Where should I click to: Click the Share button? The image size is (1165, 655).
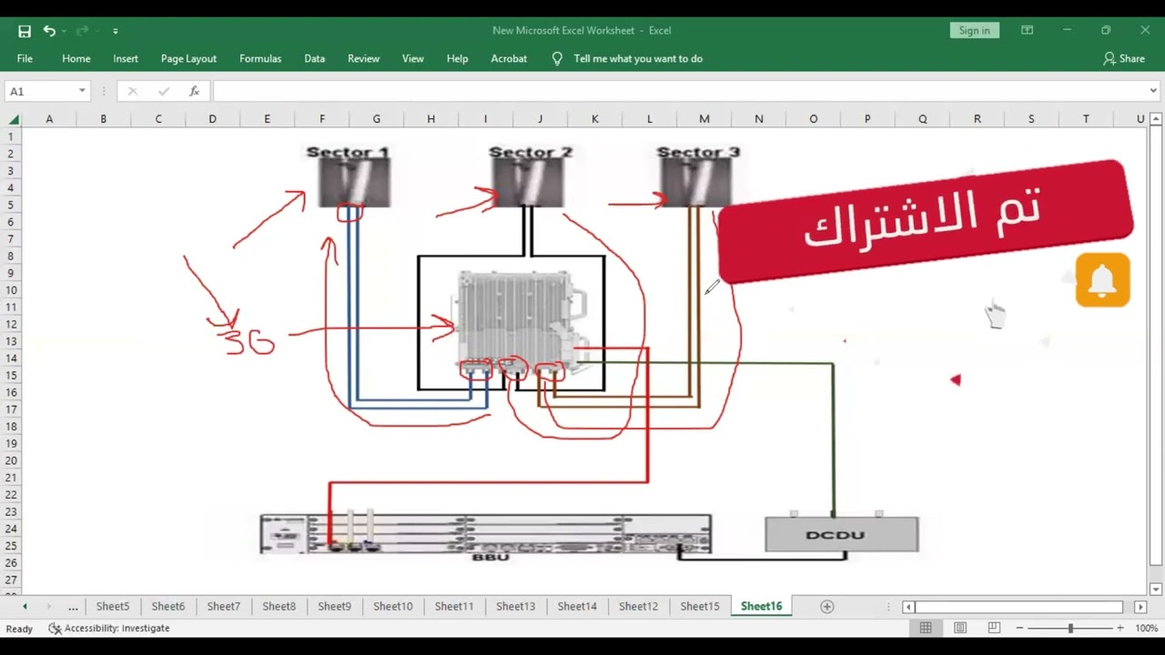click(1124, 58)
